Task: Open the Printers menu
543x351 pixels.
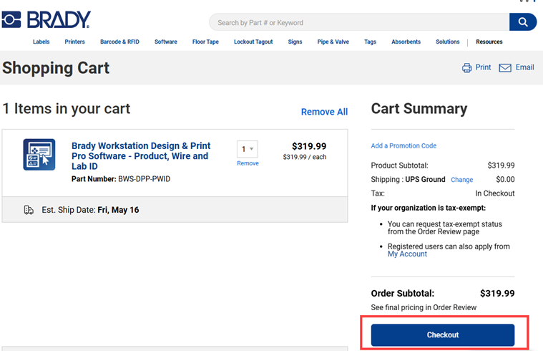Action: click(x=75, y=42)
